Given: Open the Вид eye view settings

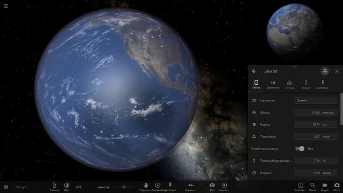Looking at the screenshot, I should 212,187.
